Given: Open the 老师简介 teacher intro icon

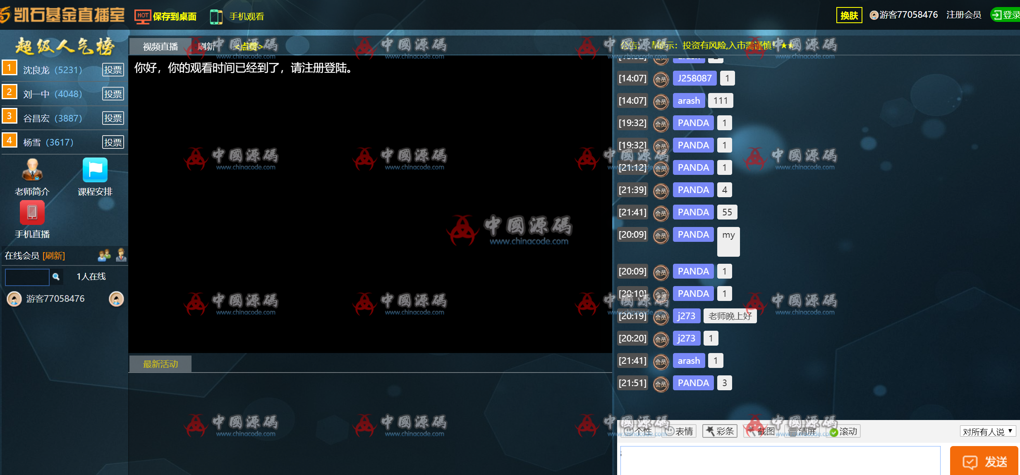Looking at the screenshot, I should pyautogui.click(x=32, y=170).
